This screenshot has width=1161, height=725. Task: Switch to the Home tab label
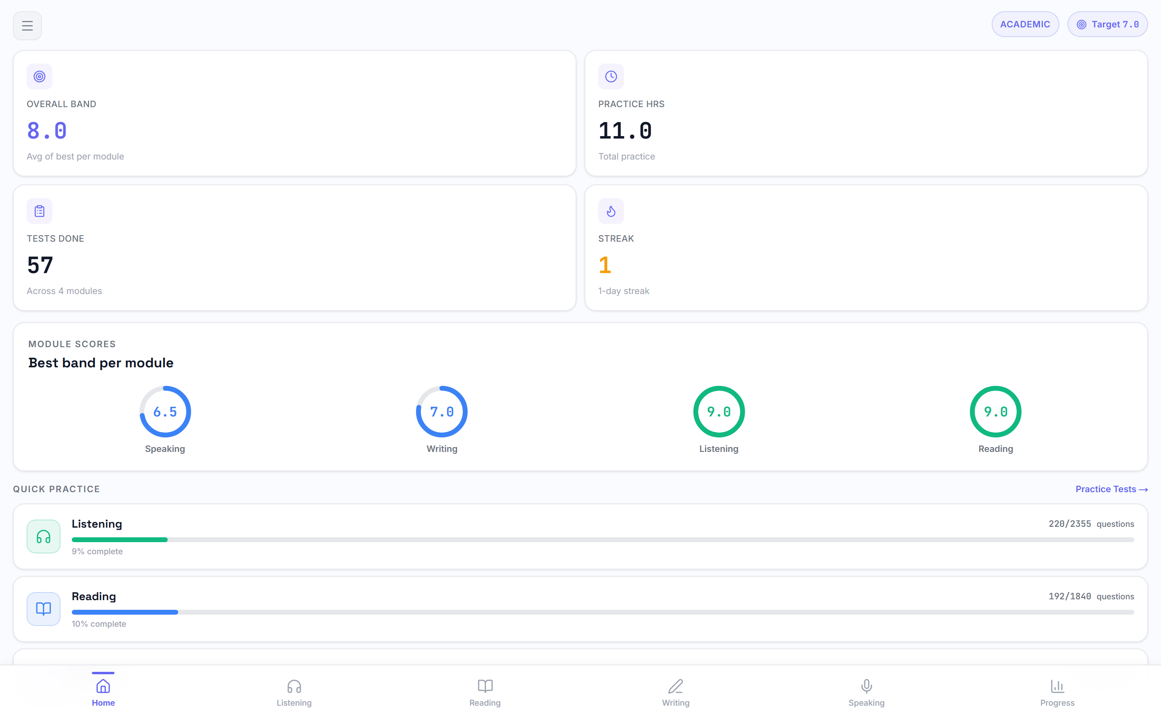[103, 702]
